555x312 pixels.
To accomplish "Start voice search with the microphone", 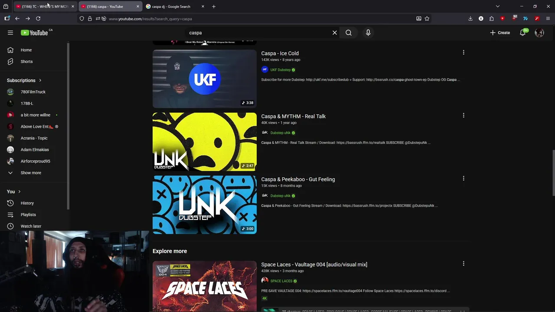I will point(368,32).
